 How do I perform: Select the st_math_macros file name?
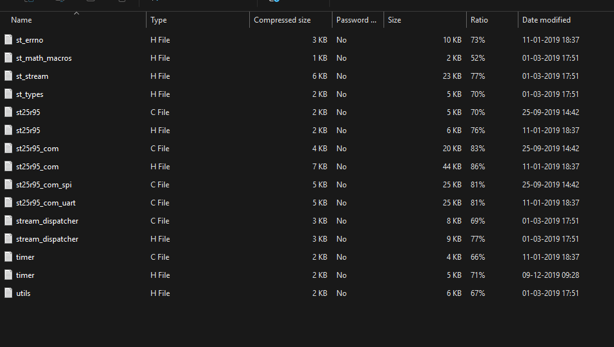(44, 58)
